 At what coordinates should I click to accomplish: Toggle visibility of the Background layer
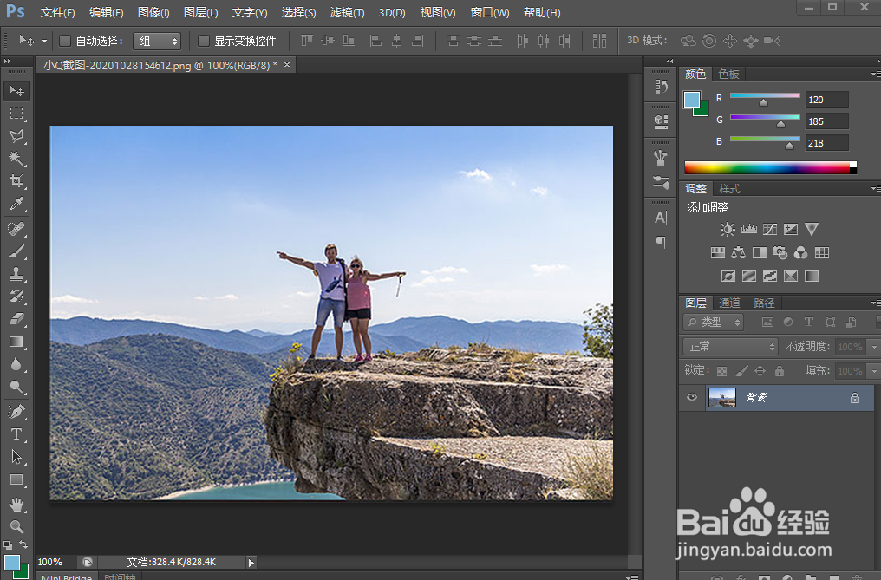[x=692, y=397]
